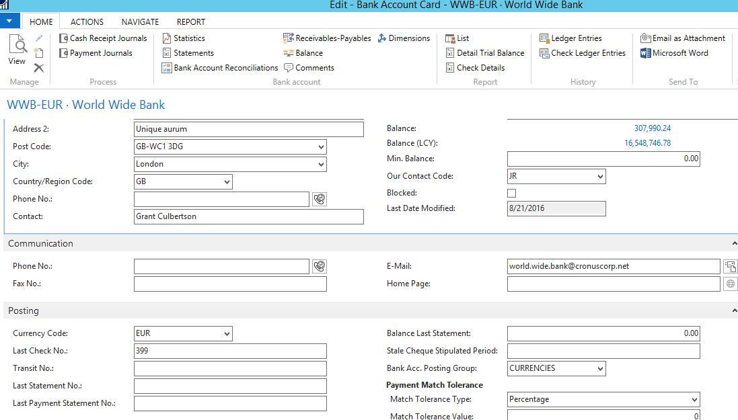
Task: Click the Balance value 307,990.24 link
Action: pyautogui.click(x=653, y=128)
